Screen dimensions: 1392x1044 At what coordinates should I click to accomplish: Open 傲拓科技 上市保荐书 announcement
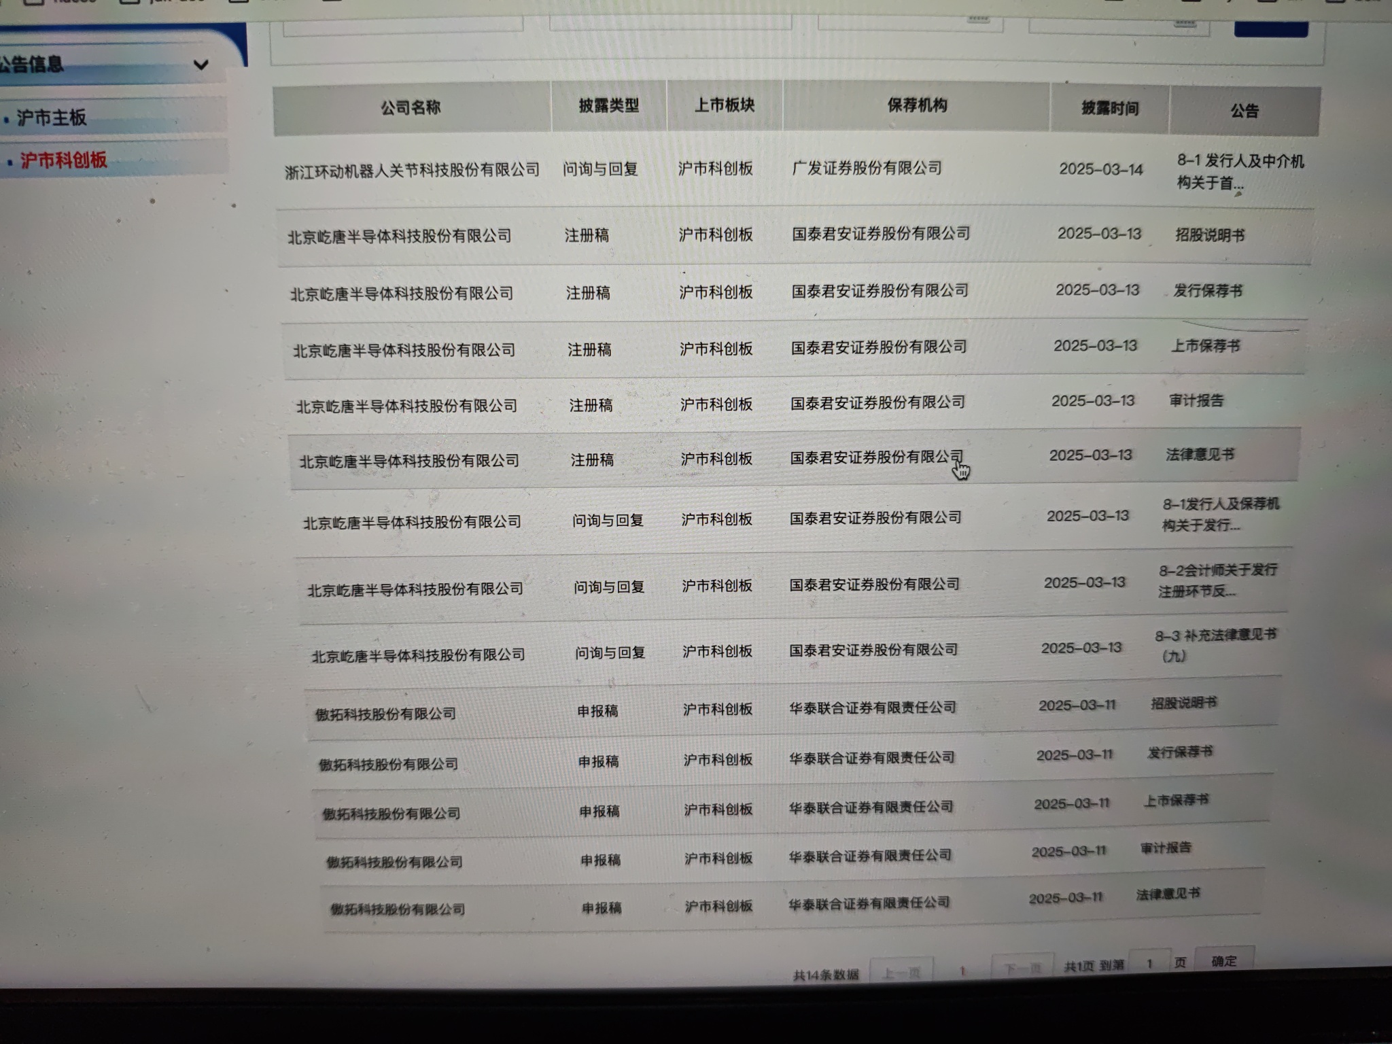click(1176, 800)
